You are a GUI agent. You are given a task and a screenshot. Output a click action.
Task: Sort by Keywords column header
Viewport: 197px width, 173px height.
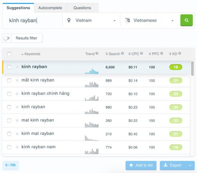(31, 54)
